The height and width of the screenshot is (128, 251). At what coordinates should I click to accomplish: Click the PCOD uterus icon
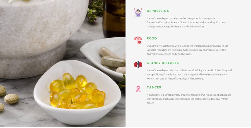138,40
